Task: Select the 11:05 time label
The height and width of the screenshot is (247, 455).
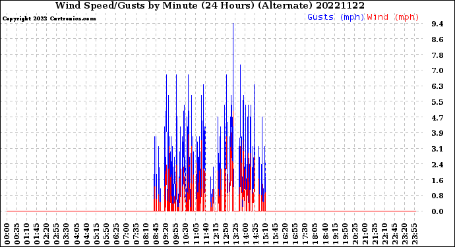Action: [196, 234]
